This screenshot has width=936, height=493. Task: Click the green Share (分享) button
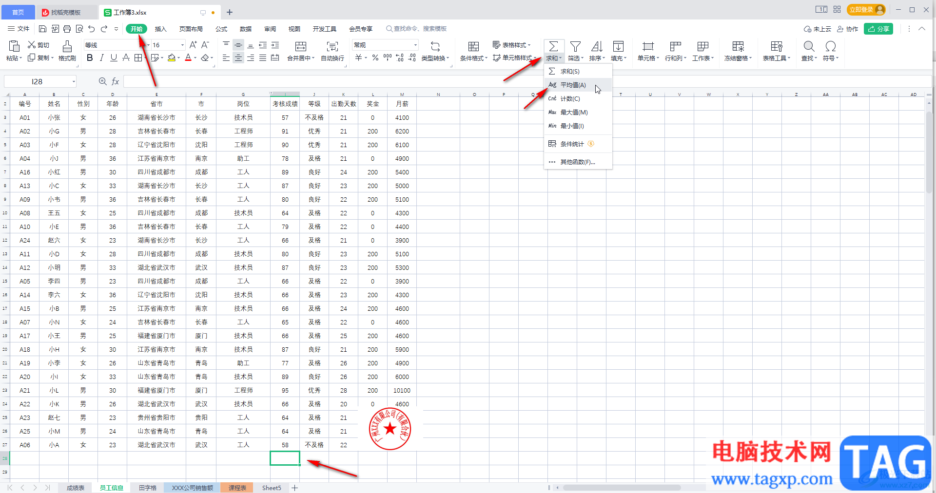878,29
